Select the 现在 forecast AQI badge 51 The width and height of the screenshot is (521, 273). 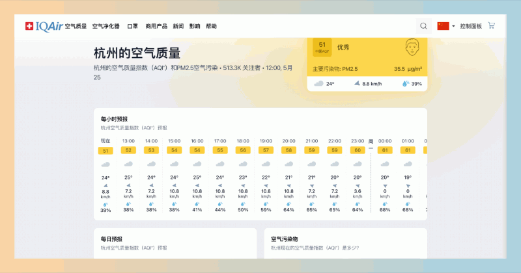[106, 151]
